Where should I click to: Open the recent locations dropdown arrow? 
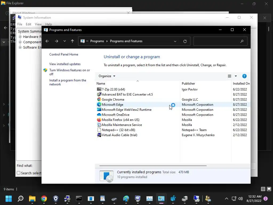point(65,41)
